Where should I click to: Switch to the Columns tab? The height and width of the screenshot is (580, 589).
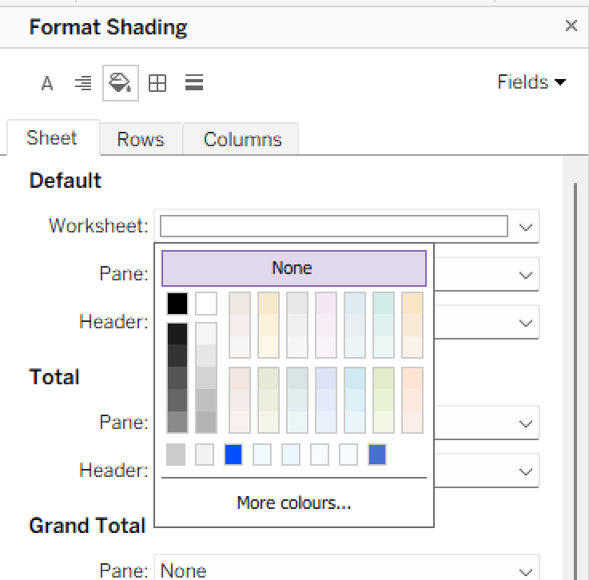(242, 139)
